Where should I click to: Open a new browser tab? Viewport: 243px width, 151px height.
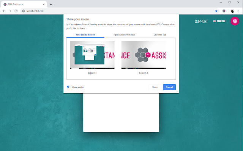[x=51, y=4]
